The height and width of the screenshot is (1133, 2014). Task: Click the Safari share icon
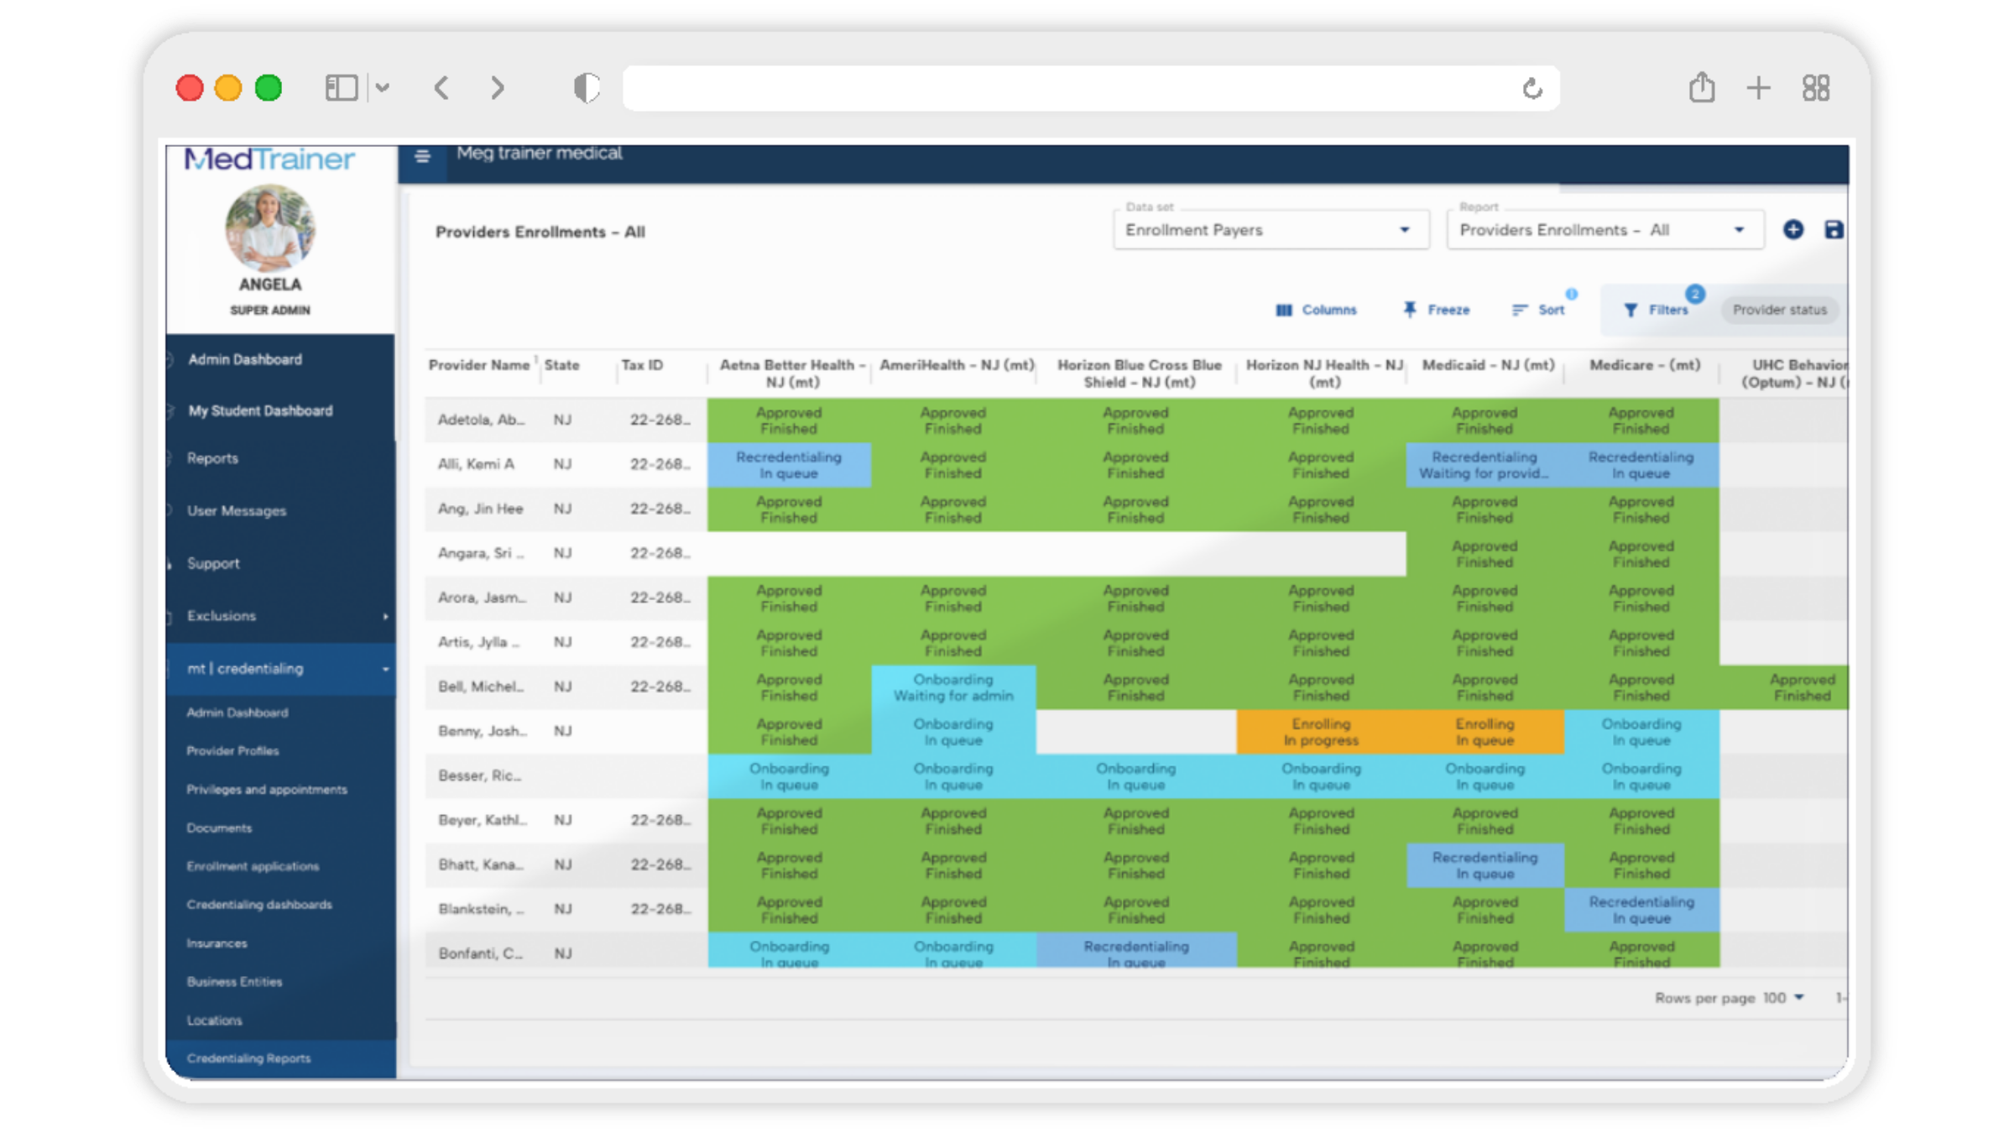tap(1701, 87)
